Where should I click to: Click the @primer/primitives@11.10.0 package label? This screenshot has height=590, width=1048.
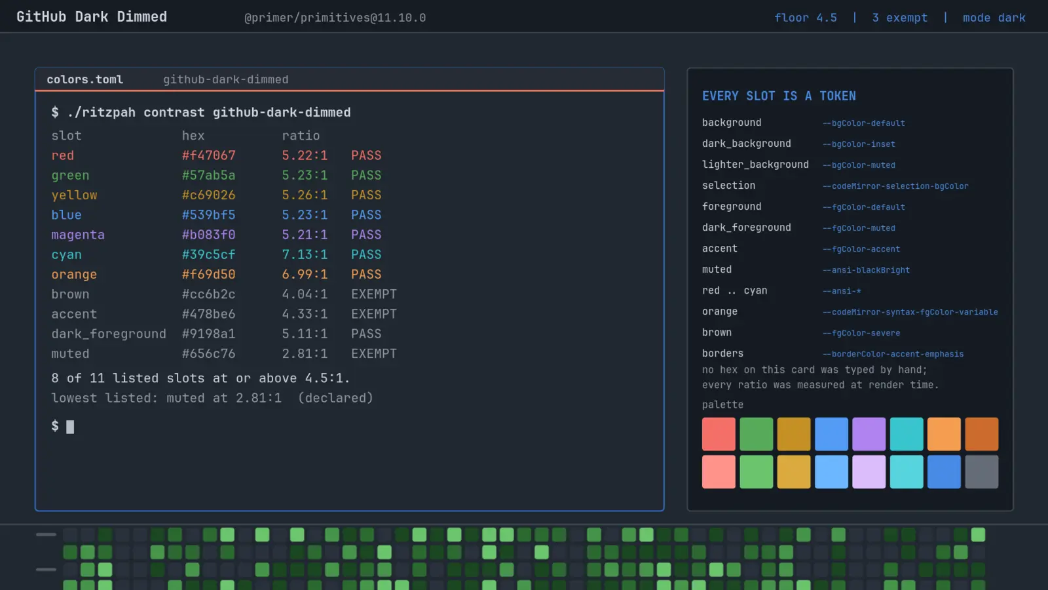[335, 18]
